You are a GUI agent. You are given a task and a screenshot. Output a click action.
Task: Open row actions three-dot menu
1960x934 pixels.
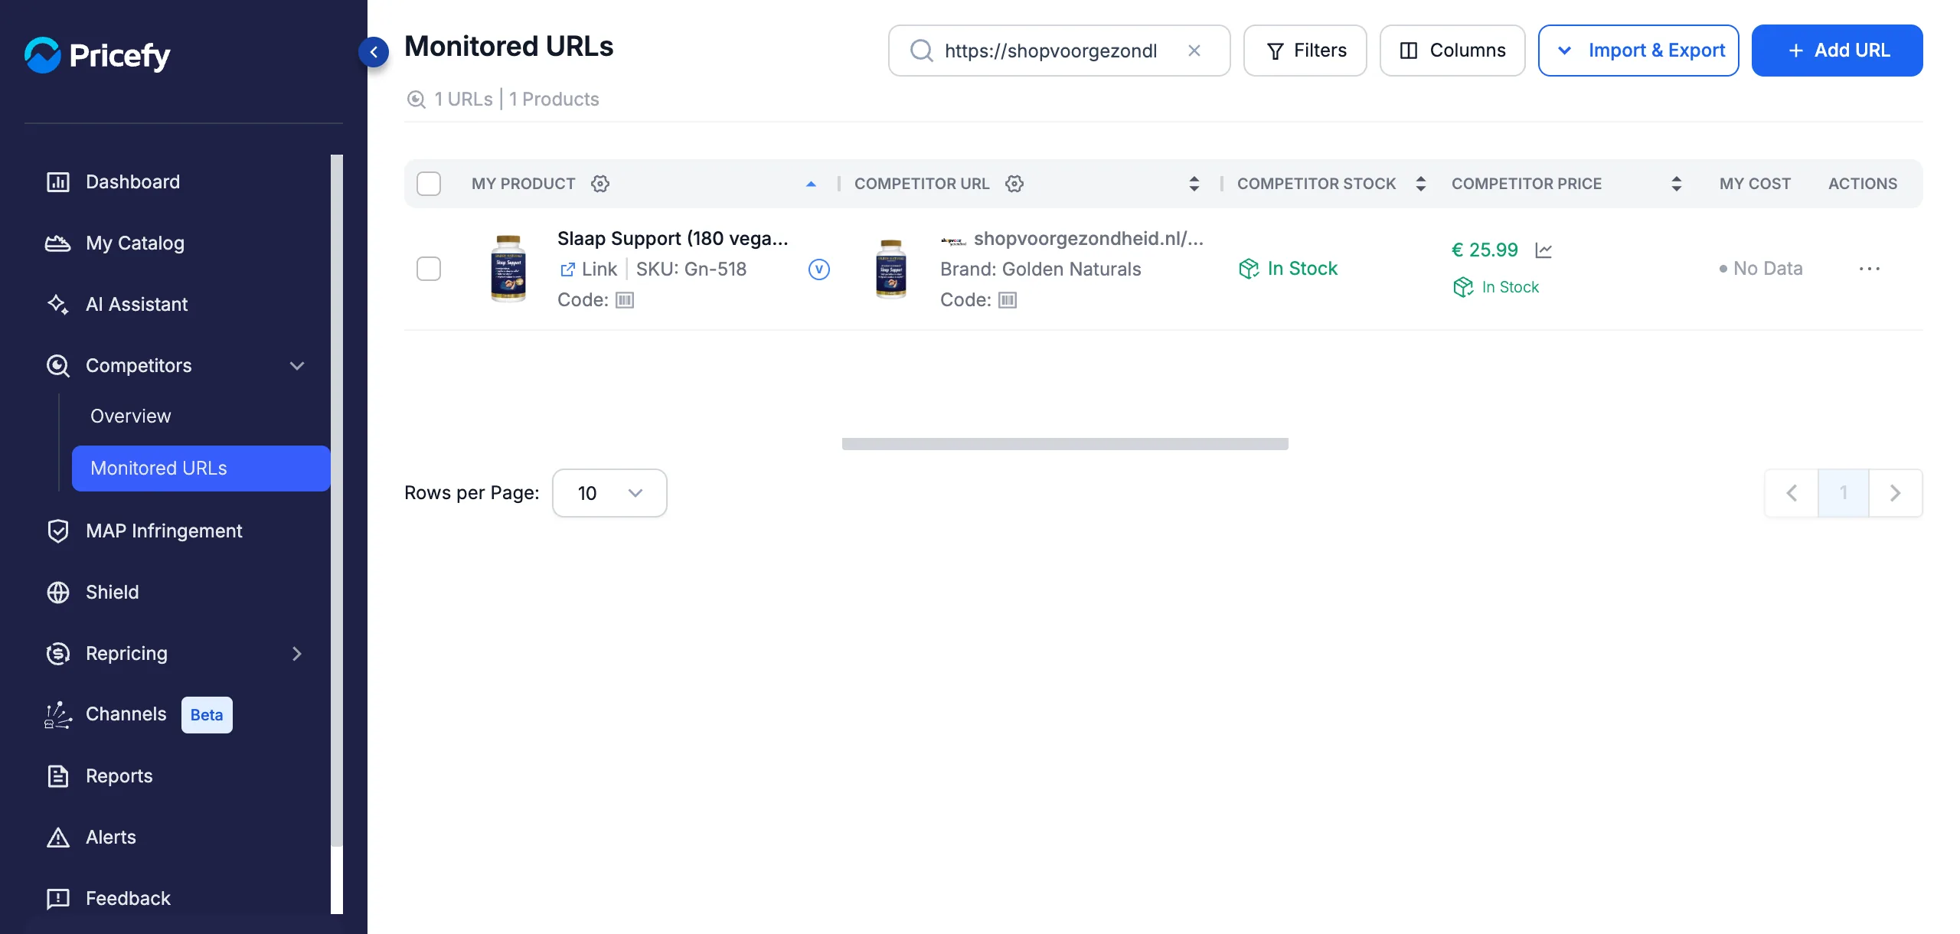point(1870,269)
